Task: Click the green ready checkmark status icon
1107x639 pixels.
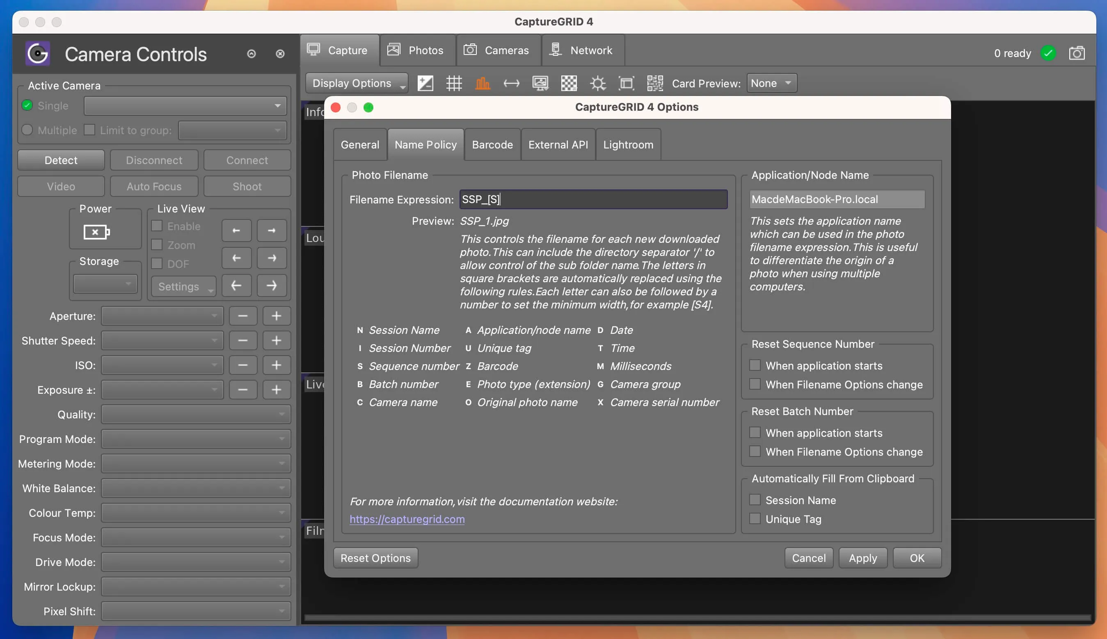Action: pos(1048,54)
